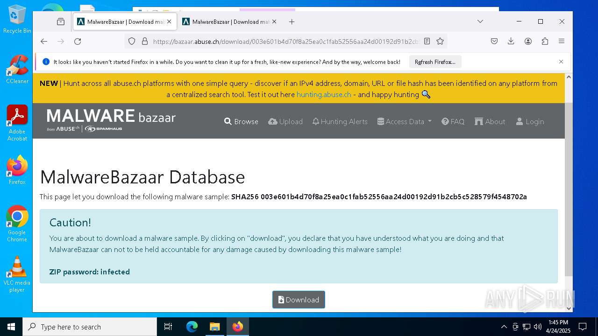598x336 pixels.
Task: Reload the current page
Action: [78, 41]
